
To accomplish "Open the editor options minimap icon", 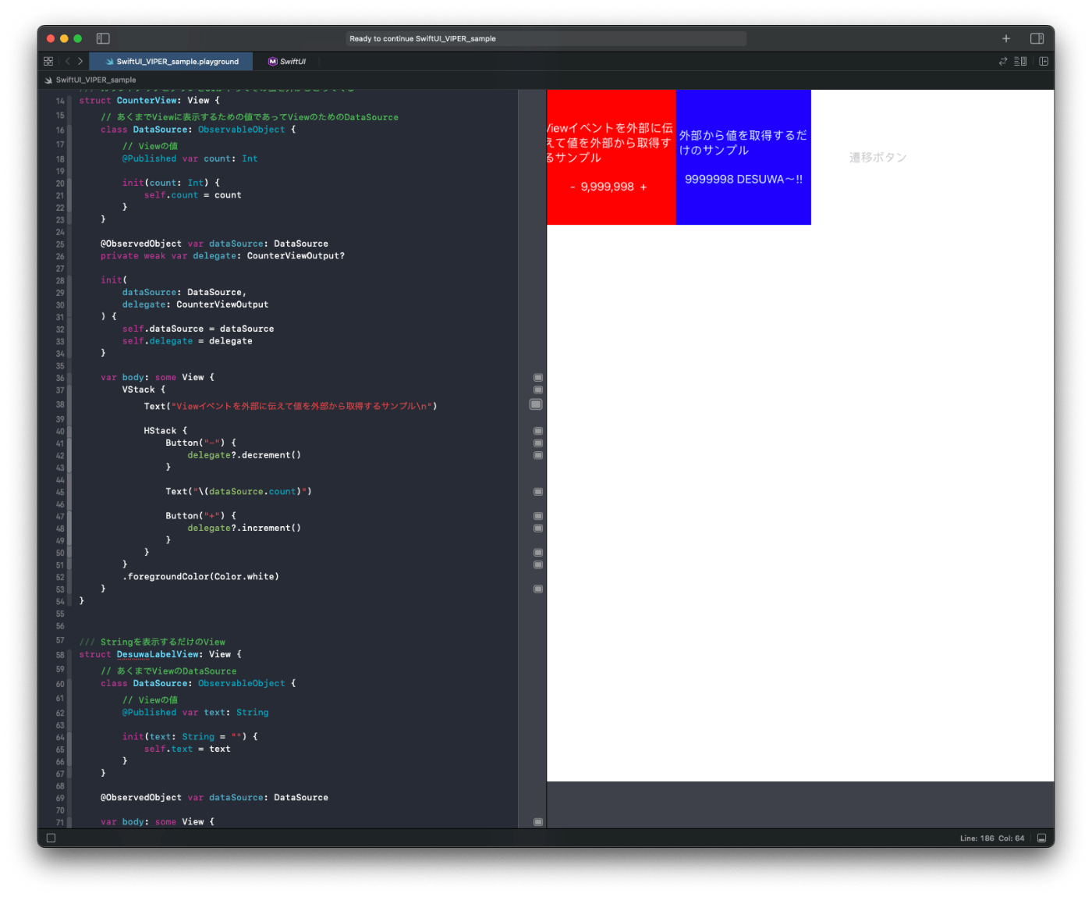I will click(x=1020, y=61).
